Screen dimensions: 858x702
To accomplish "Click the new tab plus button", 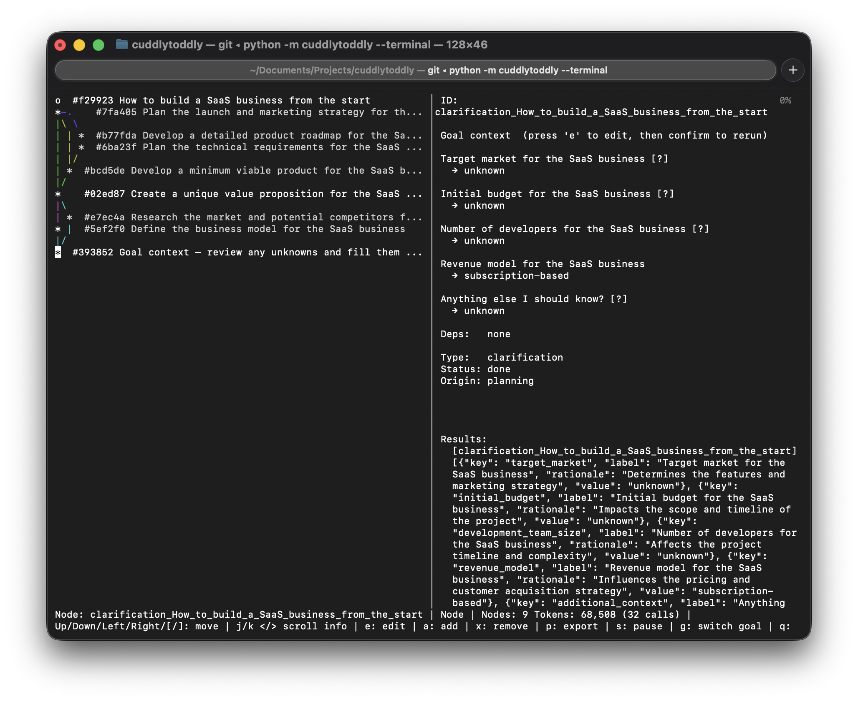I will pos(792,70).
